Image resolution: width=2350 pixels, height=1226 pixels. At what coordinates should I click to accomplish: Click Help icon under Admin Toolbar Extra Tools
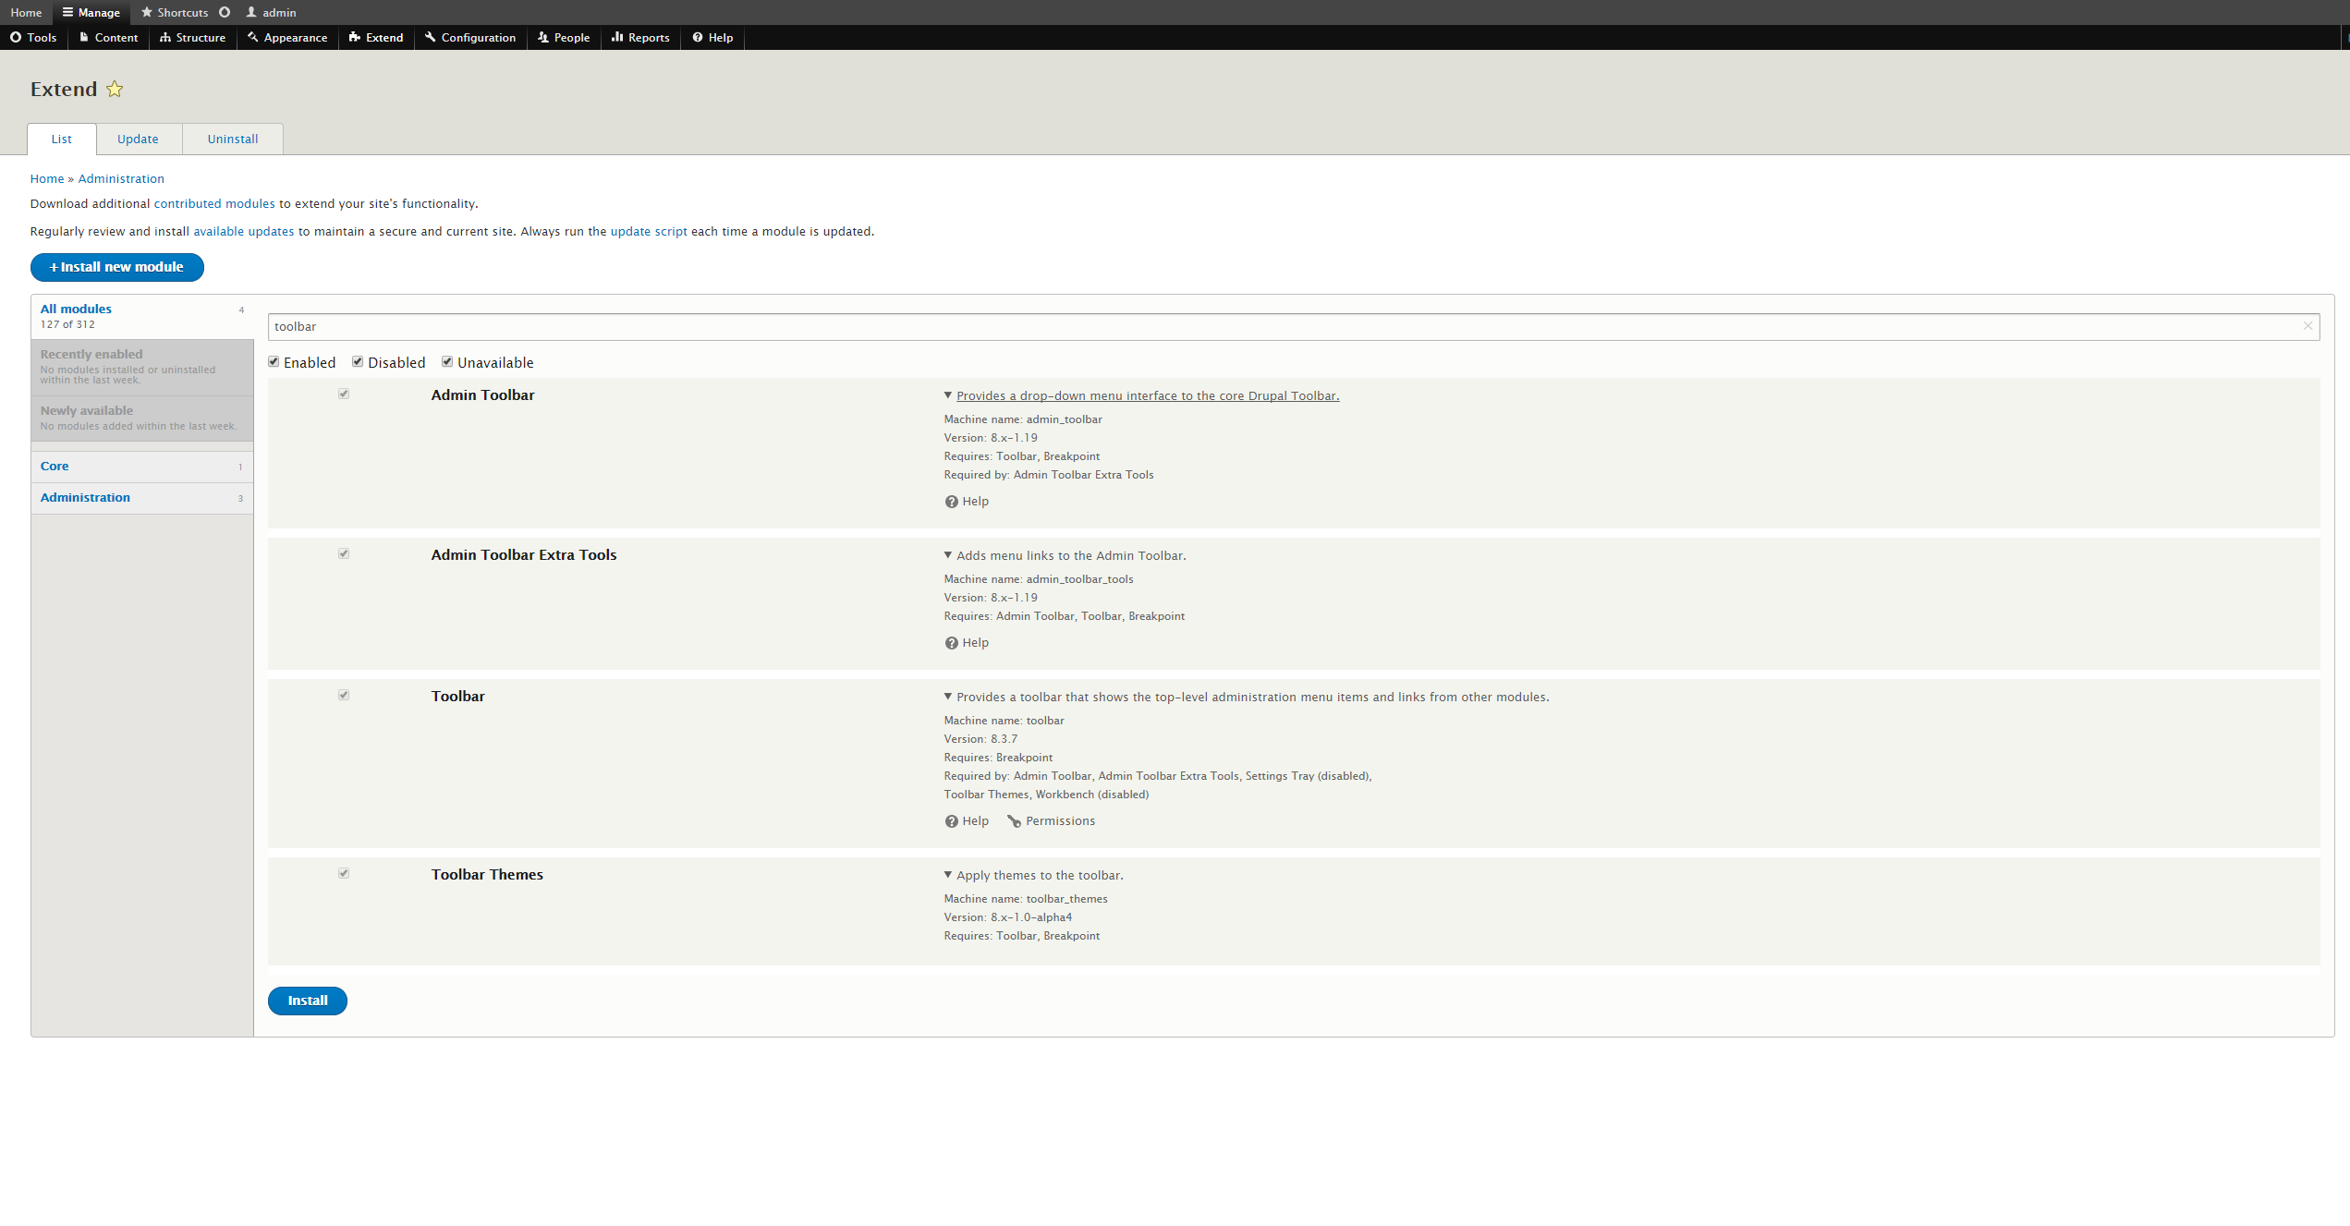pyautogui.click(x=951, y=643)
